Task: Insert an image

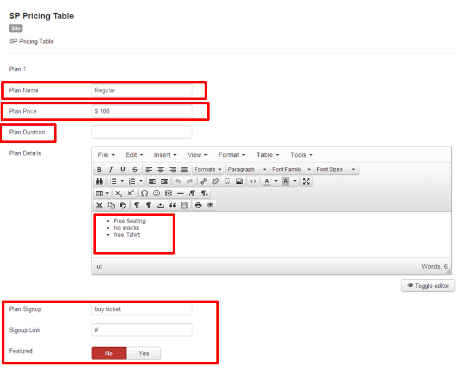Action: coord(239,182)
